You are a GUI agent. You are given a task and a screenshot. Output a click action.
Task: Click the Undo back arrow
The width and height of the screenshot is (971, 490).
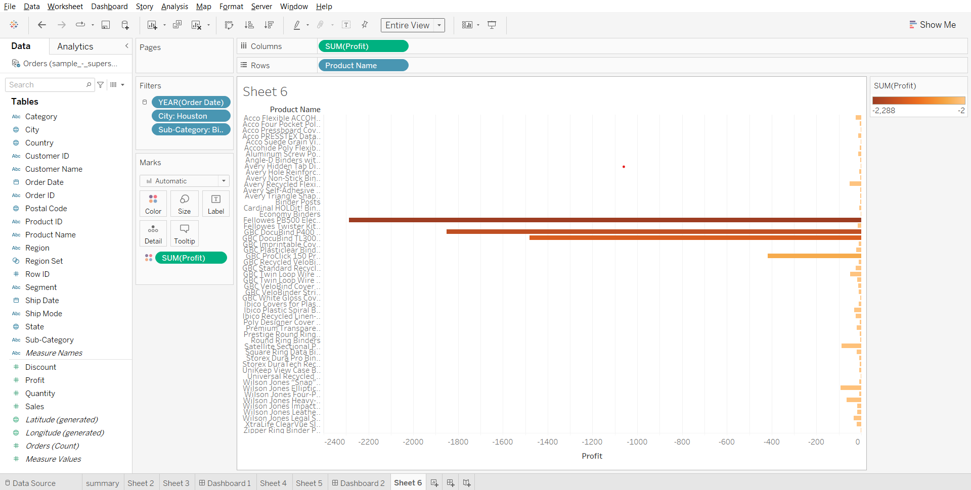pos(42,25)
